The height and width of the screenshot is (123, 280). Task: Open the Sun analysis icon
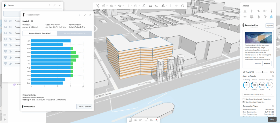point(252,11)
